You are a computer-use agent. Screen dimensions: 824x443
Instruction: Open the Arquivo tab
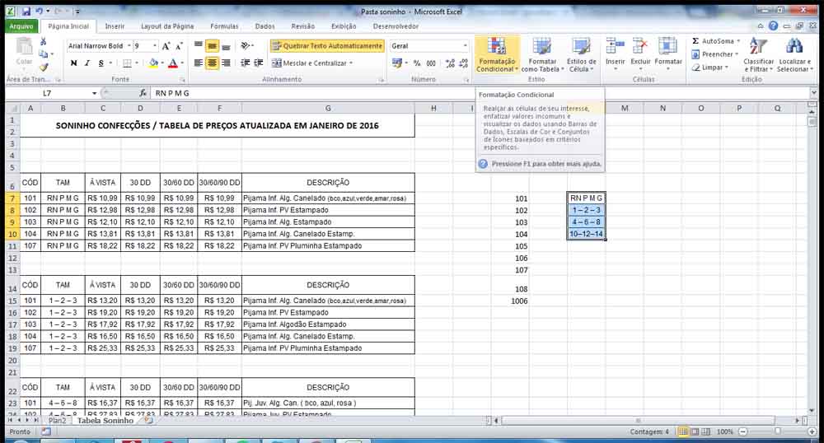pyautogui.click(x=21, y=26)
